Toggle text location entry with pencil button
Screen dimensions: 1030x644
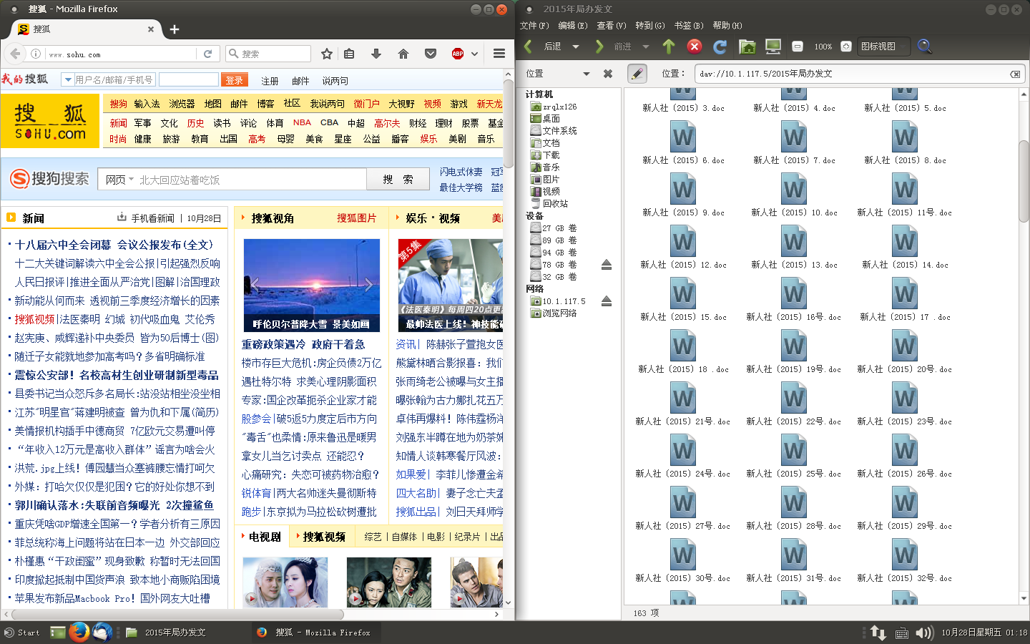tap(637, 74)
